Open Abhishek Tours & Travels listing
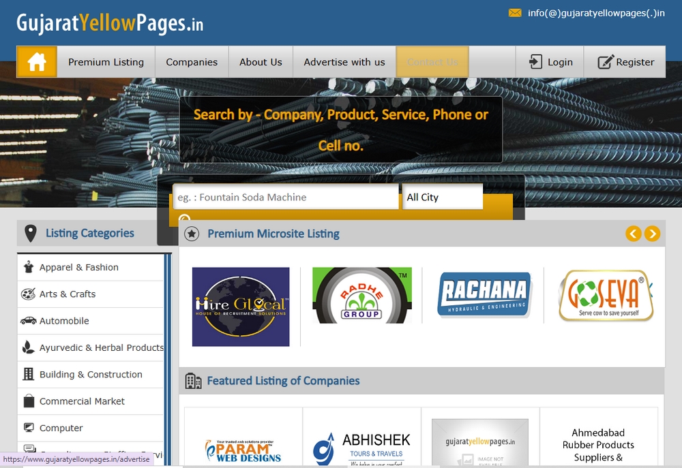 [x=362, y=448]
